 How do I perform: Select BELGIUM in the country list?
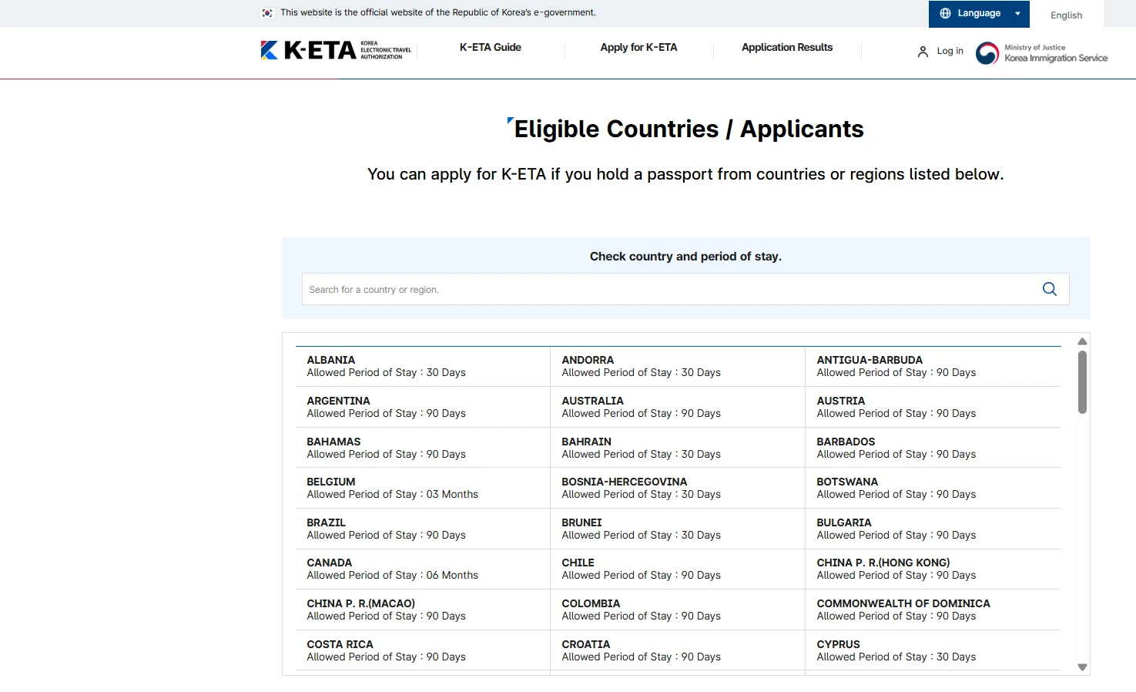[x=423, y=488]
